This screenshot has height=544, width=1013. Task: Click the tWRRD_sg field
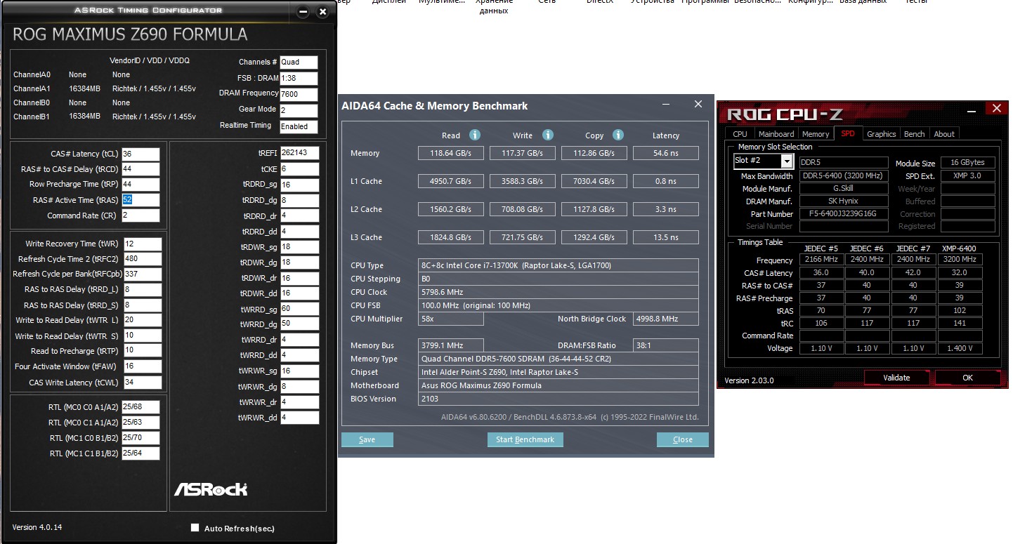(x=299, y=309)
